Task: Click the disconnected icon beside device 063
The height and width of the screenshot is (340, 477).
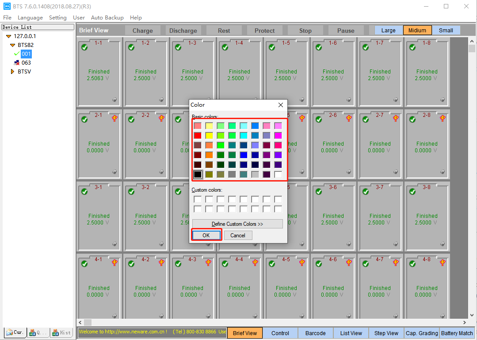Action: coord(17,63)
